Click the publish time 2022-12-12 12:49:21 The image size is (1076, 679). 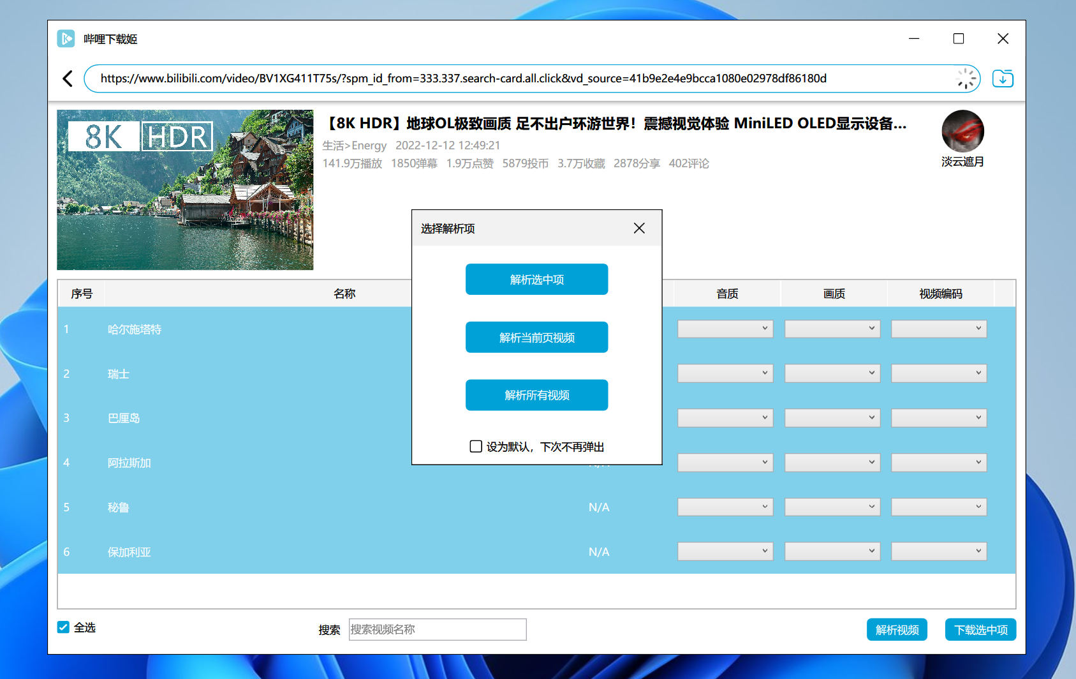(x=448, y=145)
